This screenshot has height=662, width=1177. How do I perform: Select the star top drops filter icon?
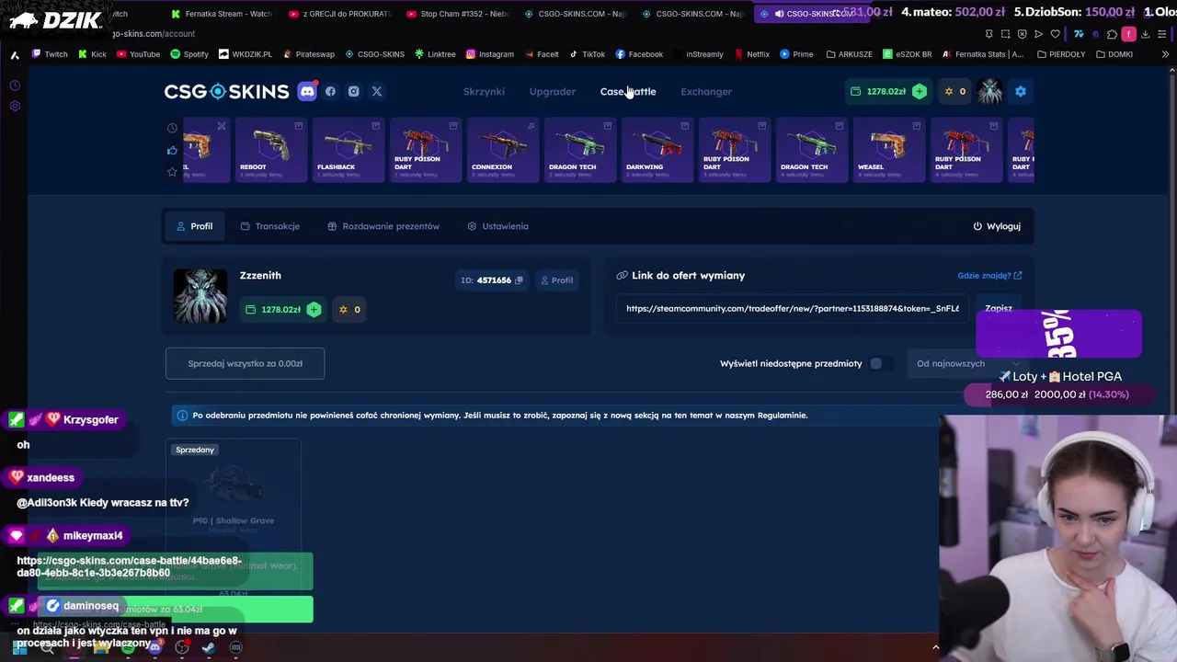click(172, 172)
